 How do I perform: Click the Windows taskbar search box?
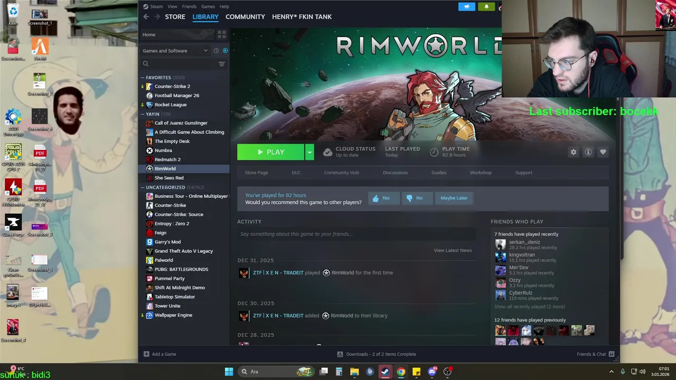click(277, 372)
